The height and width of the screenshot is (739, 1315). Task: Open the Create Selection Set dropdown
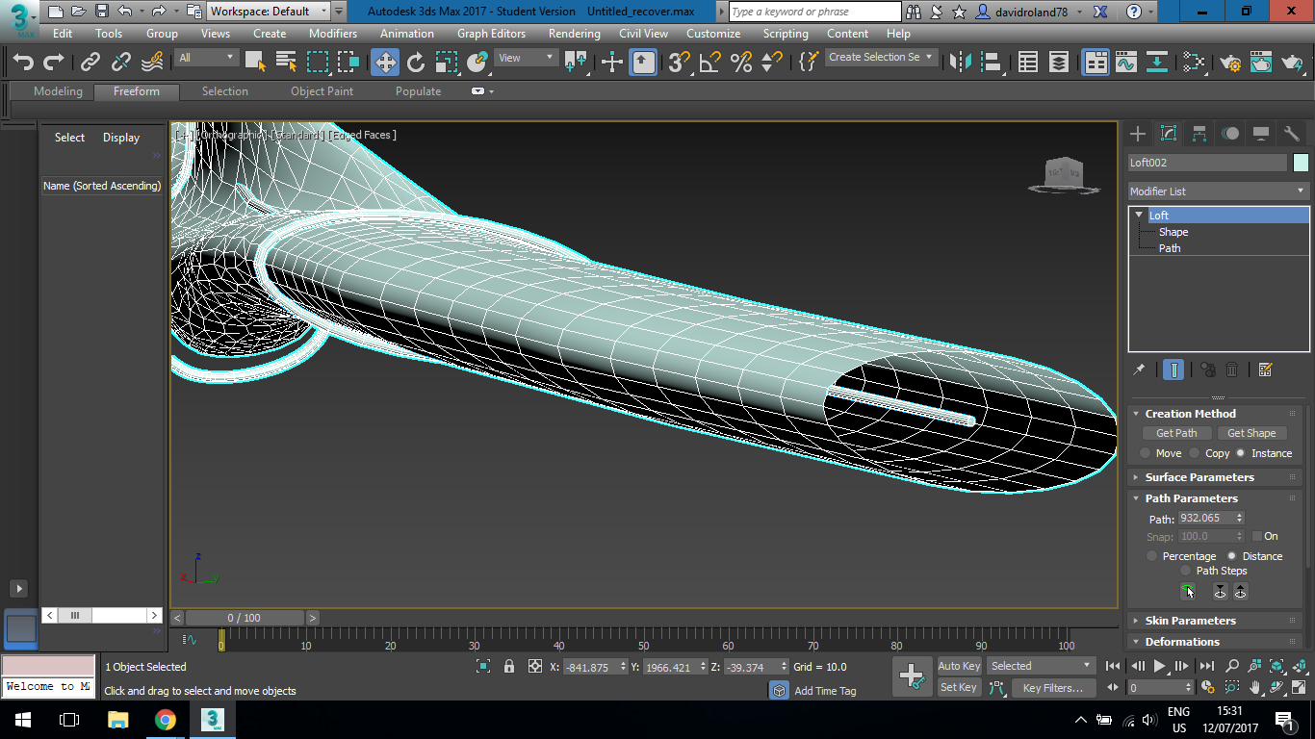click(x=881, y=58)
